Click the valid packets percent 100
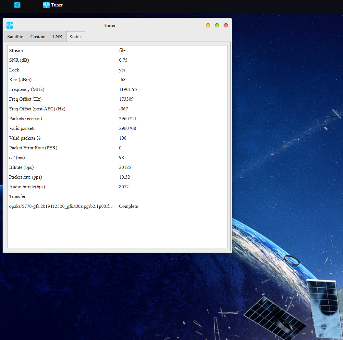The width and height of the screenshot is (343, 340). tap(123, 138)
